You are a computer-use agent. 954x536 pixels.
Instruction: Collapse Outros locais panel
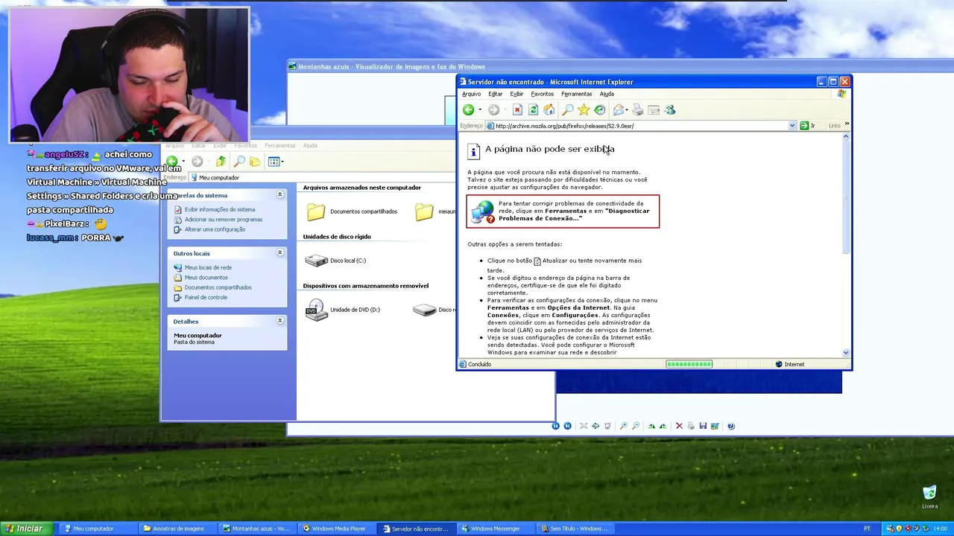tap(280, 253)
